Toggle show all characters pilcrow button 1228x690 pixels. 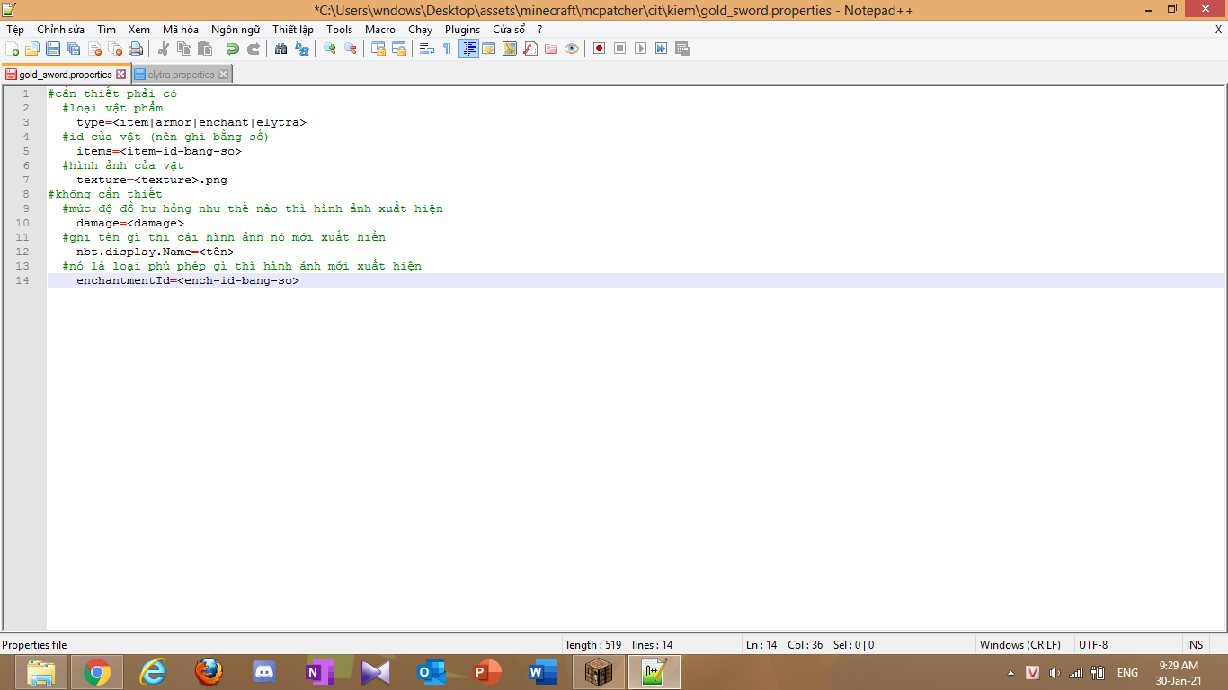(x=447, y=49)
